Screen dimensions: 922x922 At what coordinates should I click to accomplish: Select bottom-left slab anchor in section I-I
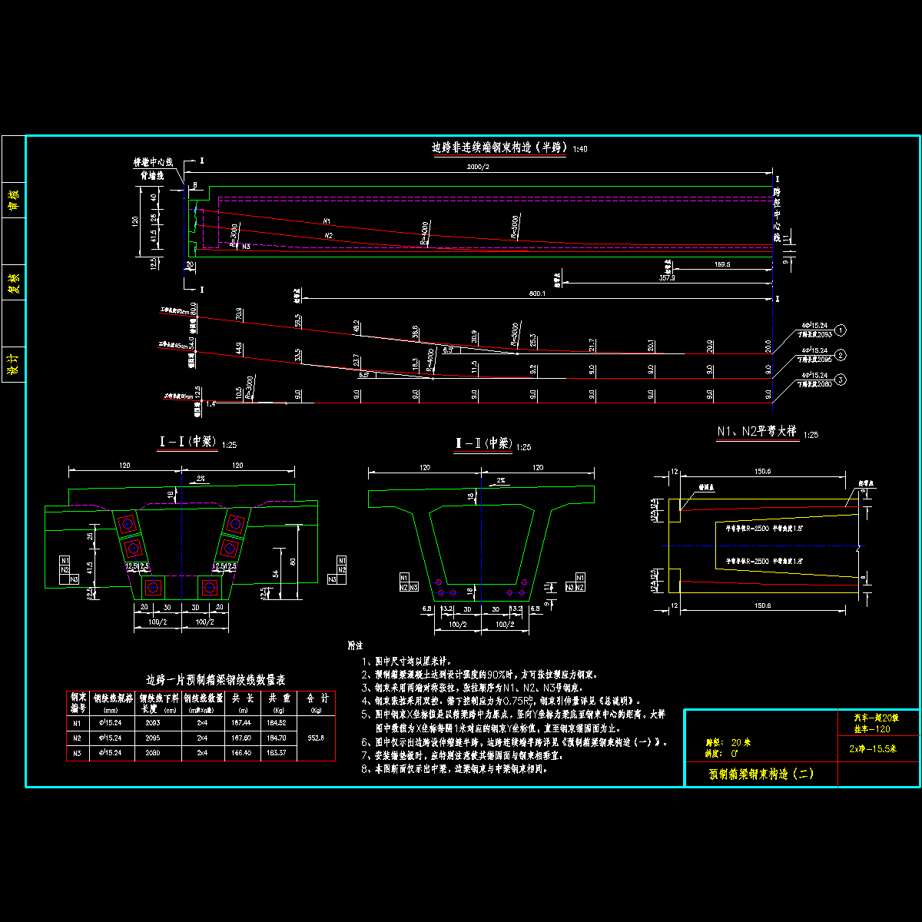tap(152, 588)
